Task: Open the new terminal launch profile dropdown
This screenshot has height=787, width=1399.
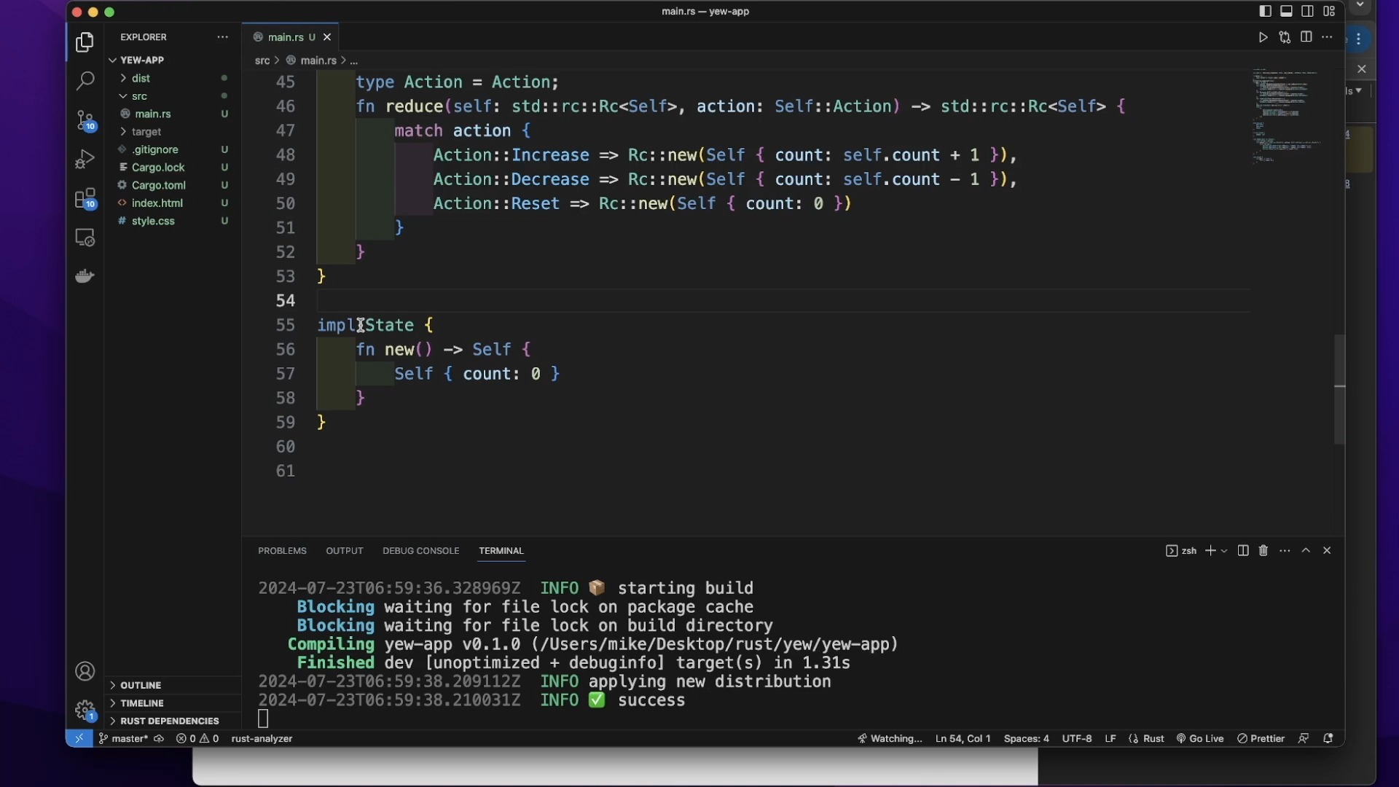Action: (x=1225, y=551)
